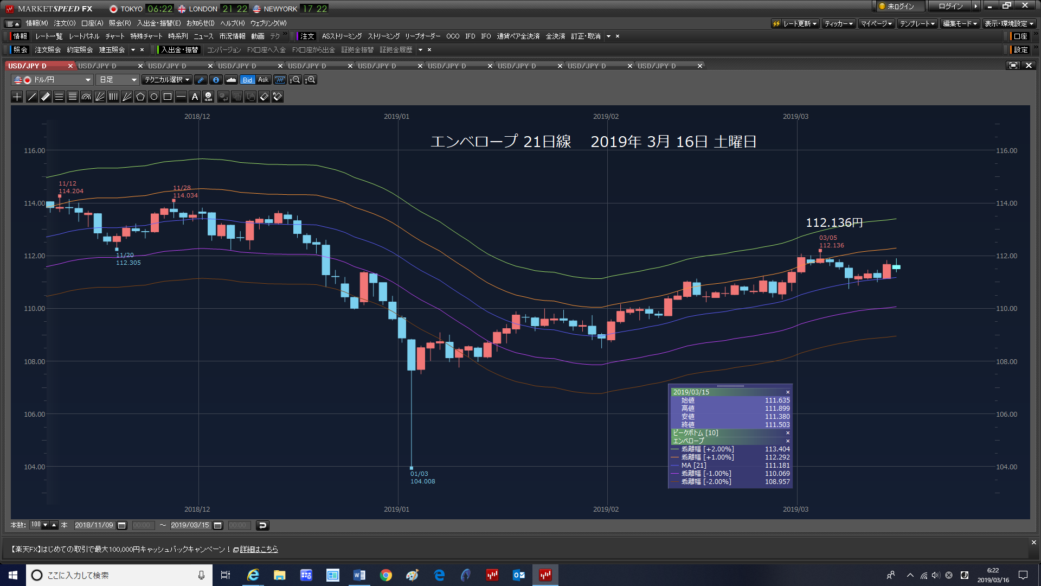Open the ニュース toolbar item
Image resolution: width=1041 pixels, height=586 pixels.
tap(203, 36)
